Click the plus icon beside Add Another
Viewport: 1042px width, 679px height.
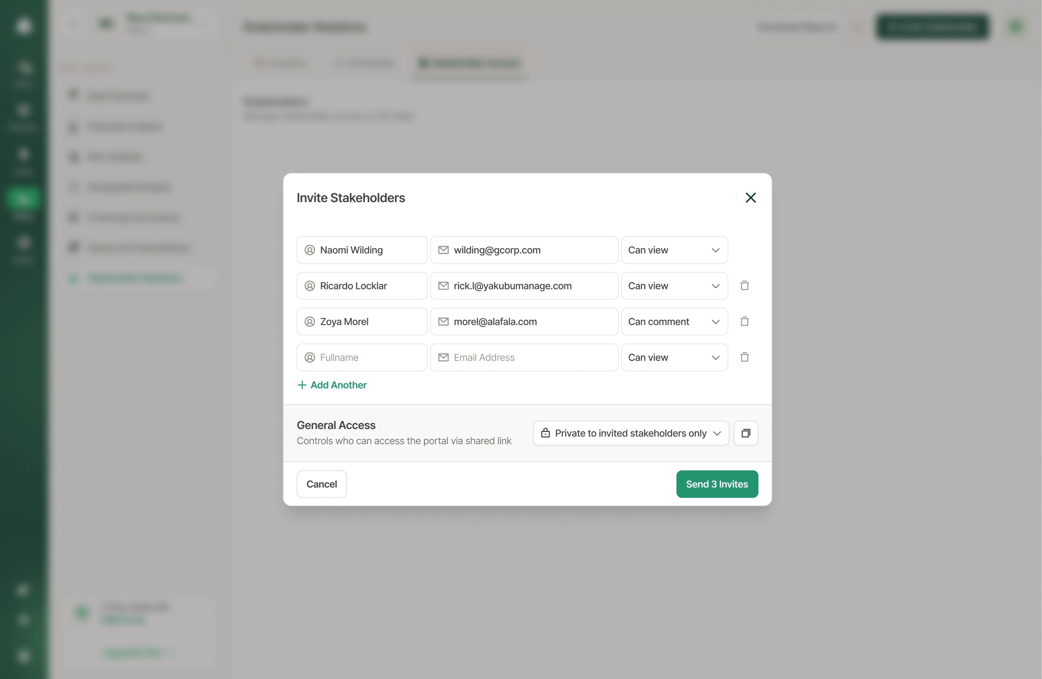[302, 385]
